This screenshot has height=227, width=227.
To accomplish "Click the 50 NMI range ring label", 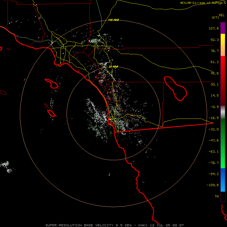I will 113,67.
